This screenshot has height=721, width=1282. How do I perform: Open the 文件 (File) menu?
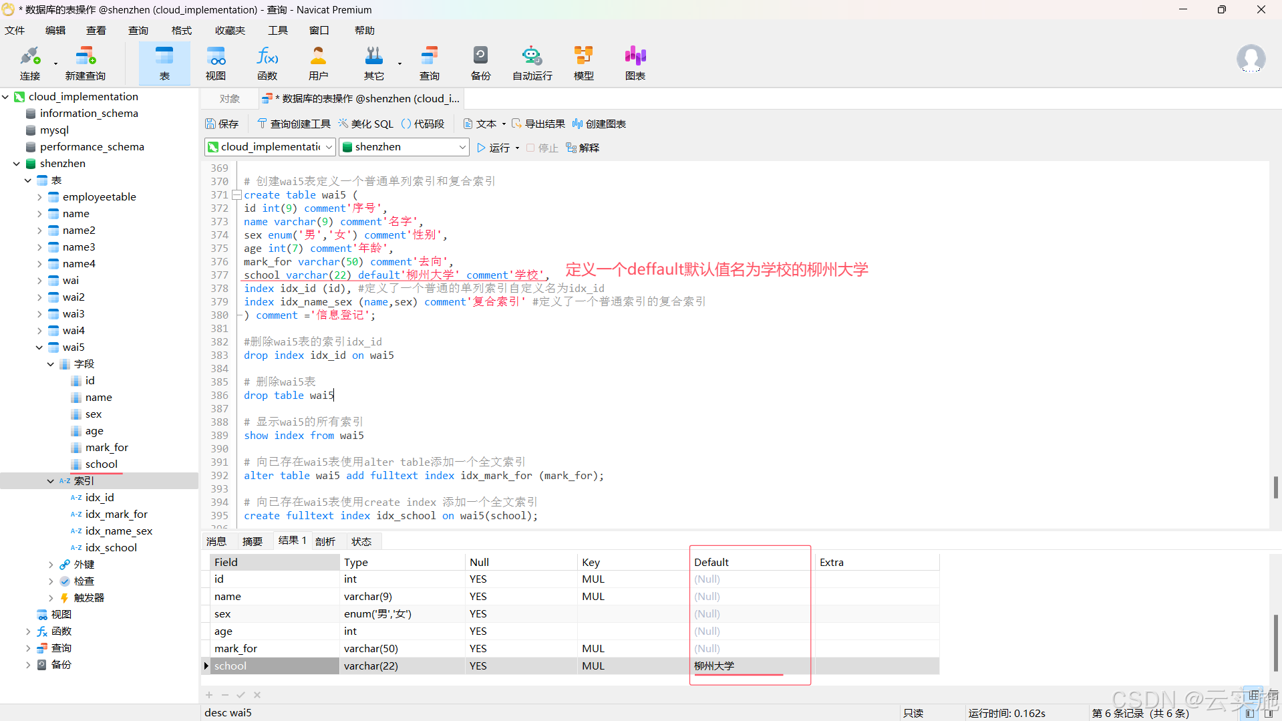(x=15, y=31)
